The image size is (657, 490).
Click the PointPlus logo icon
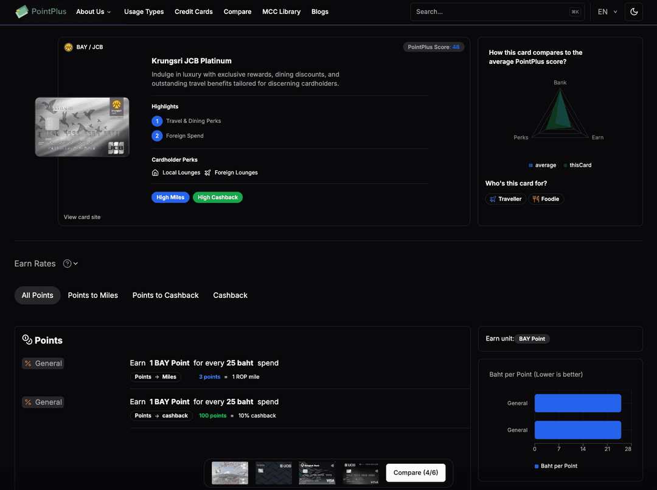22,12
